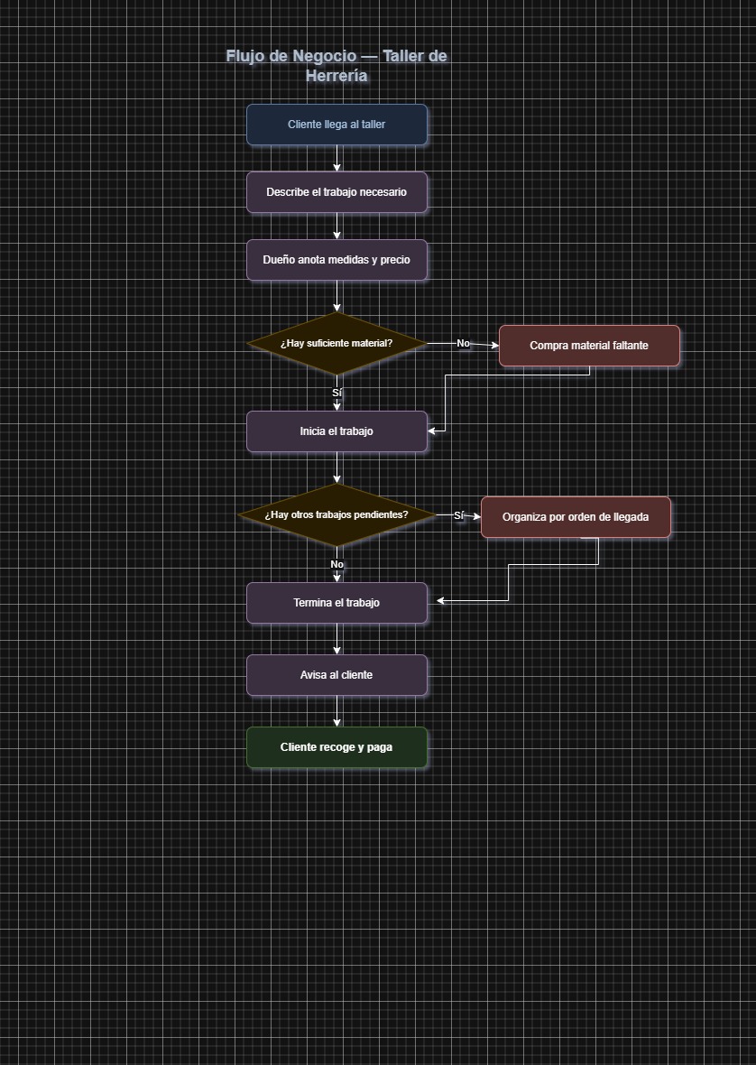
Task: Click the 'Compra material faltante' node
Action: (x=589, y=346)
